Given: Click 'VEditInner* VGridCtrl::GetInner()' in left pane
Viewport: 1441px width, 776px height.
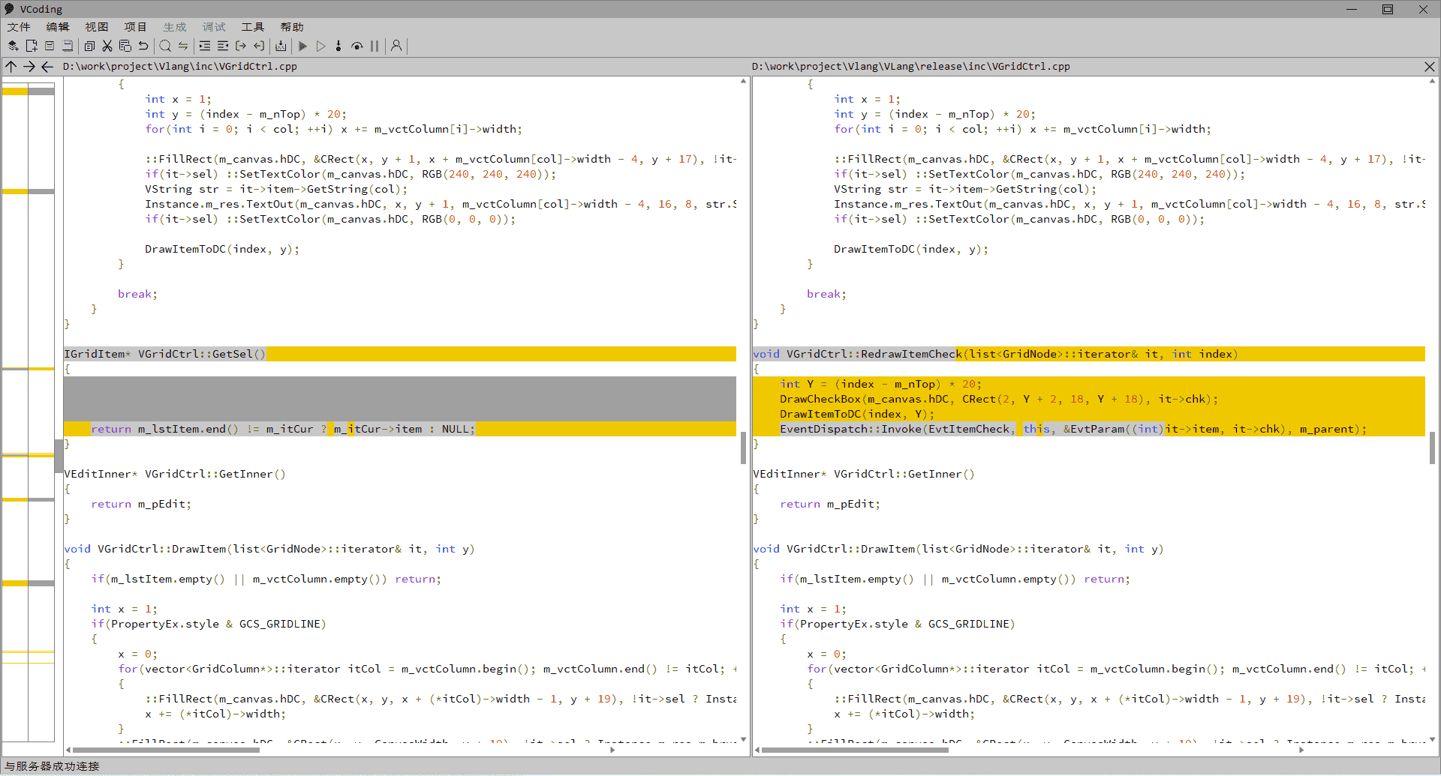Looking at the screenshot, I should coord(175,474).
